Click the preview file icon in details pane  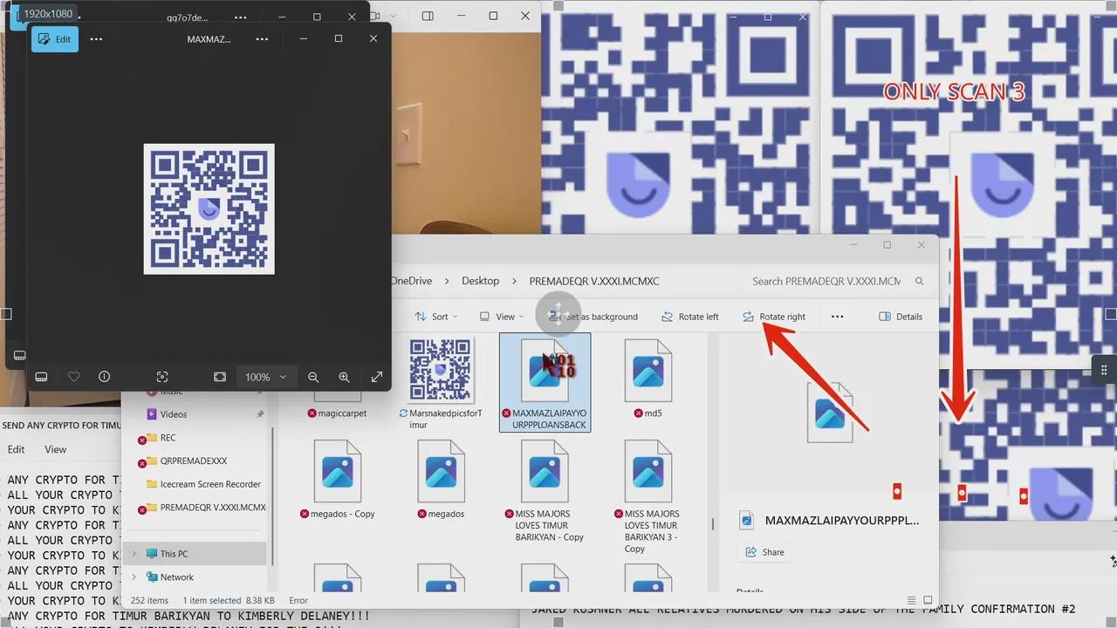pyautogui.click(x=830, y=412)
